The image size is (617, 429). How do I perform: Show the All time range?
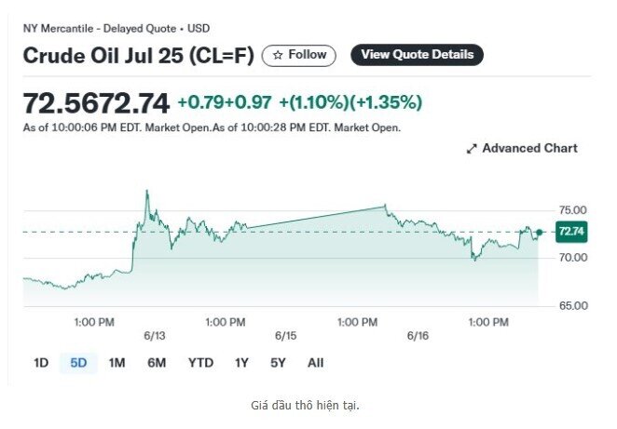pos(316,363)
